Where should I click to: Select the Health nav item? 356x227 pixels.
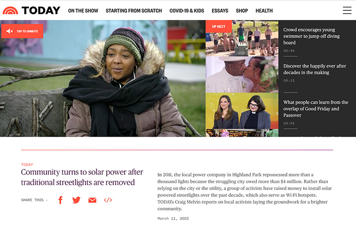tap(264, 11)
